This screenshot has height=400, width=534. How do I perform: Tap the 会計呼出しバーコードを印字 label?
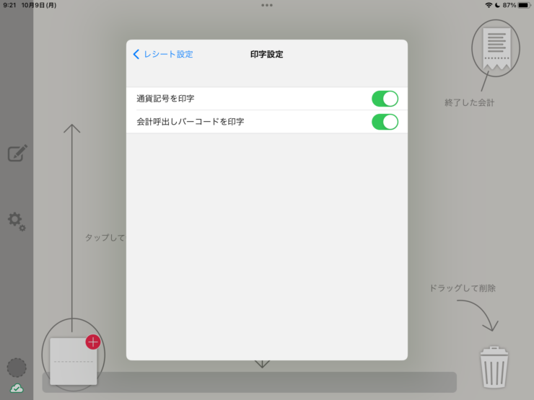[191, 122]
